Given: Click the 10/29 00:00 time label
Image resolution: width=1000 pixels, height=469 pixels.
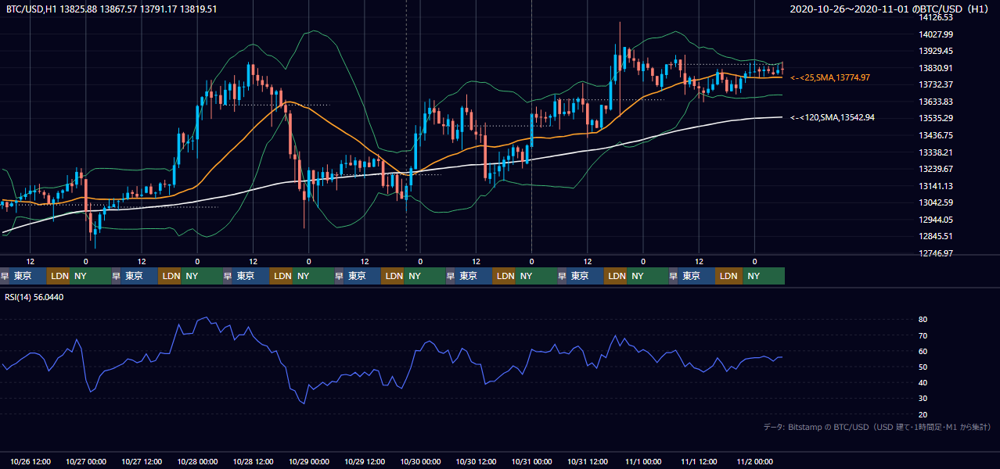Looking at the screenshot, I should pos(309,461).
